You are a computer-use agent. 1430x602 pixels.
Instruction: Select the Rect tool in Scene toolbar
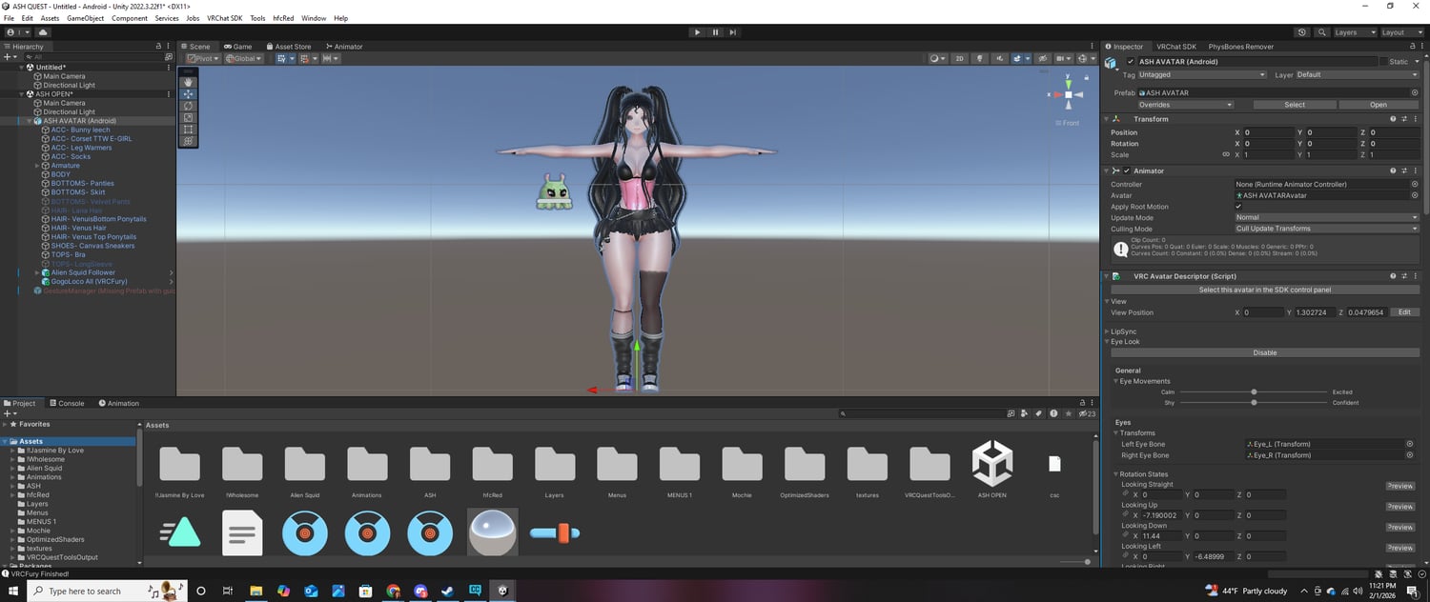(x=188, y=129)
